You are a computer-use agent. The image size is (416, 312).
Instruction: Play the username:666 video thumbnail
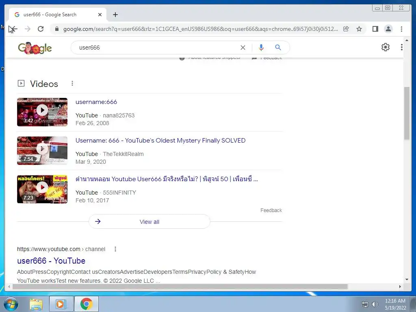(42, 112)
